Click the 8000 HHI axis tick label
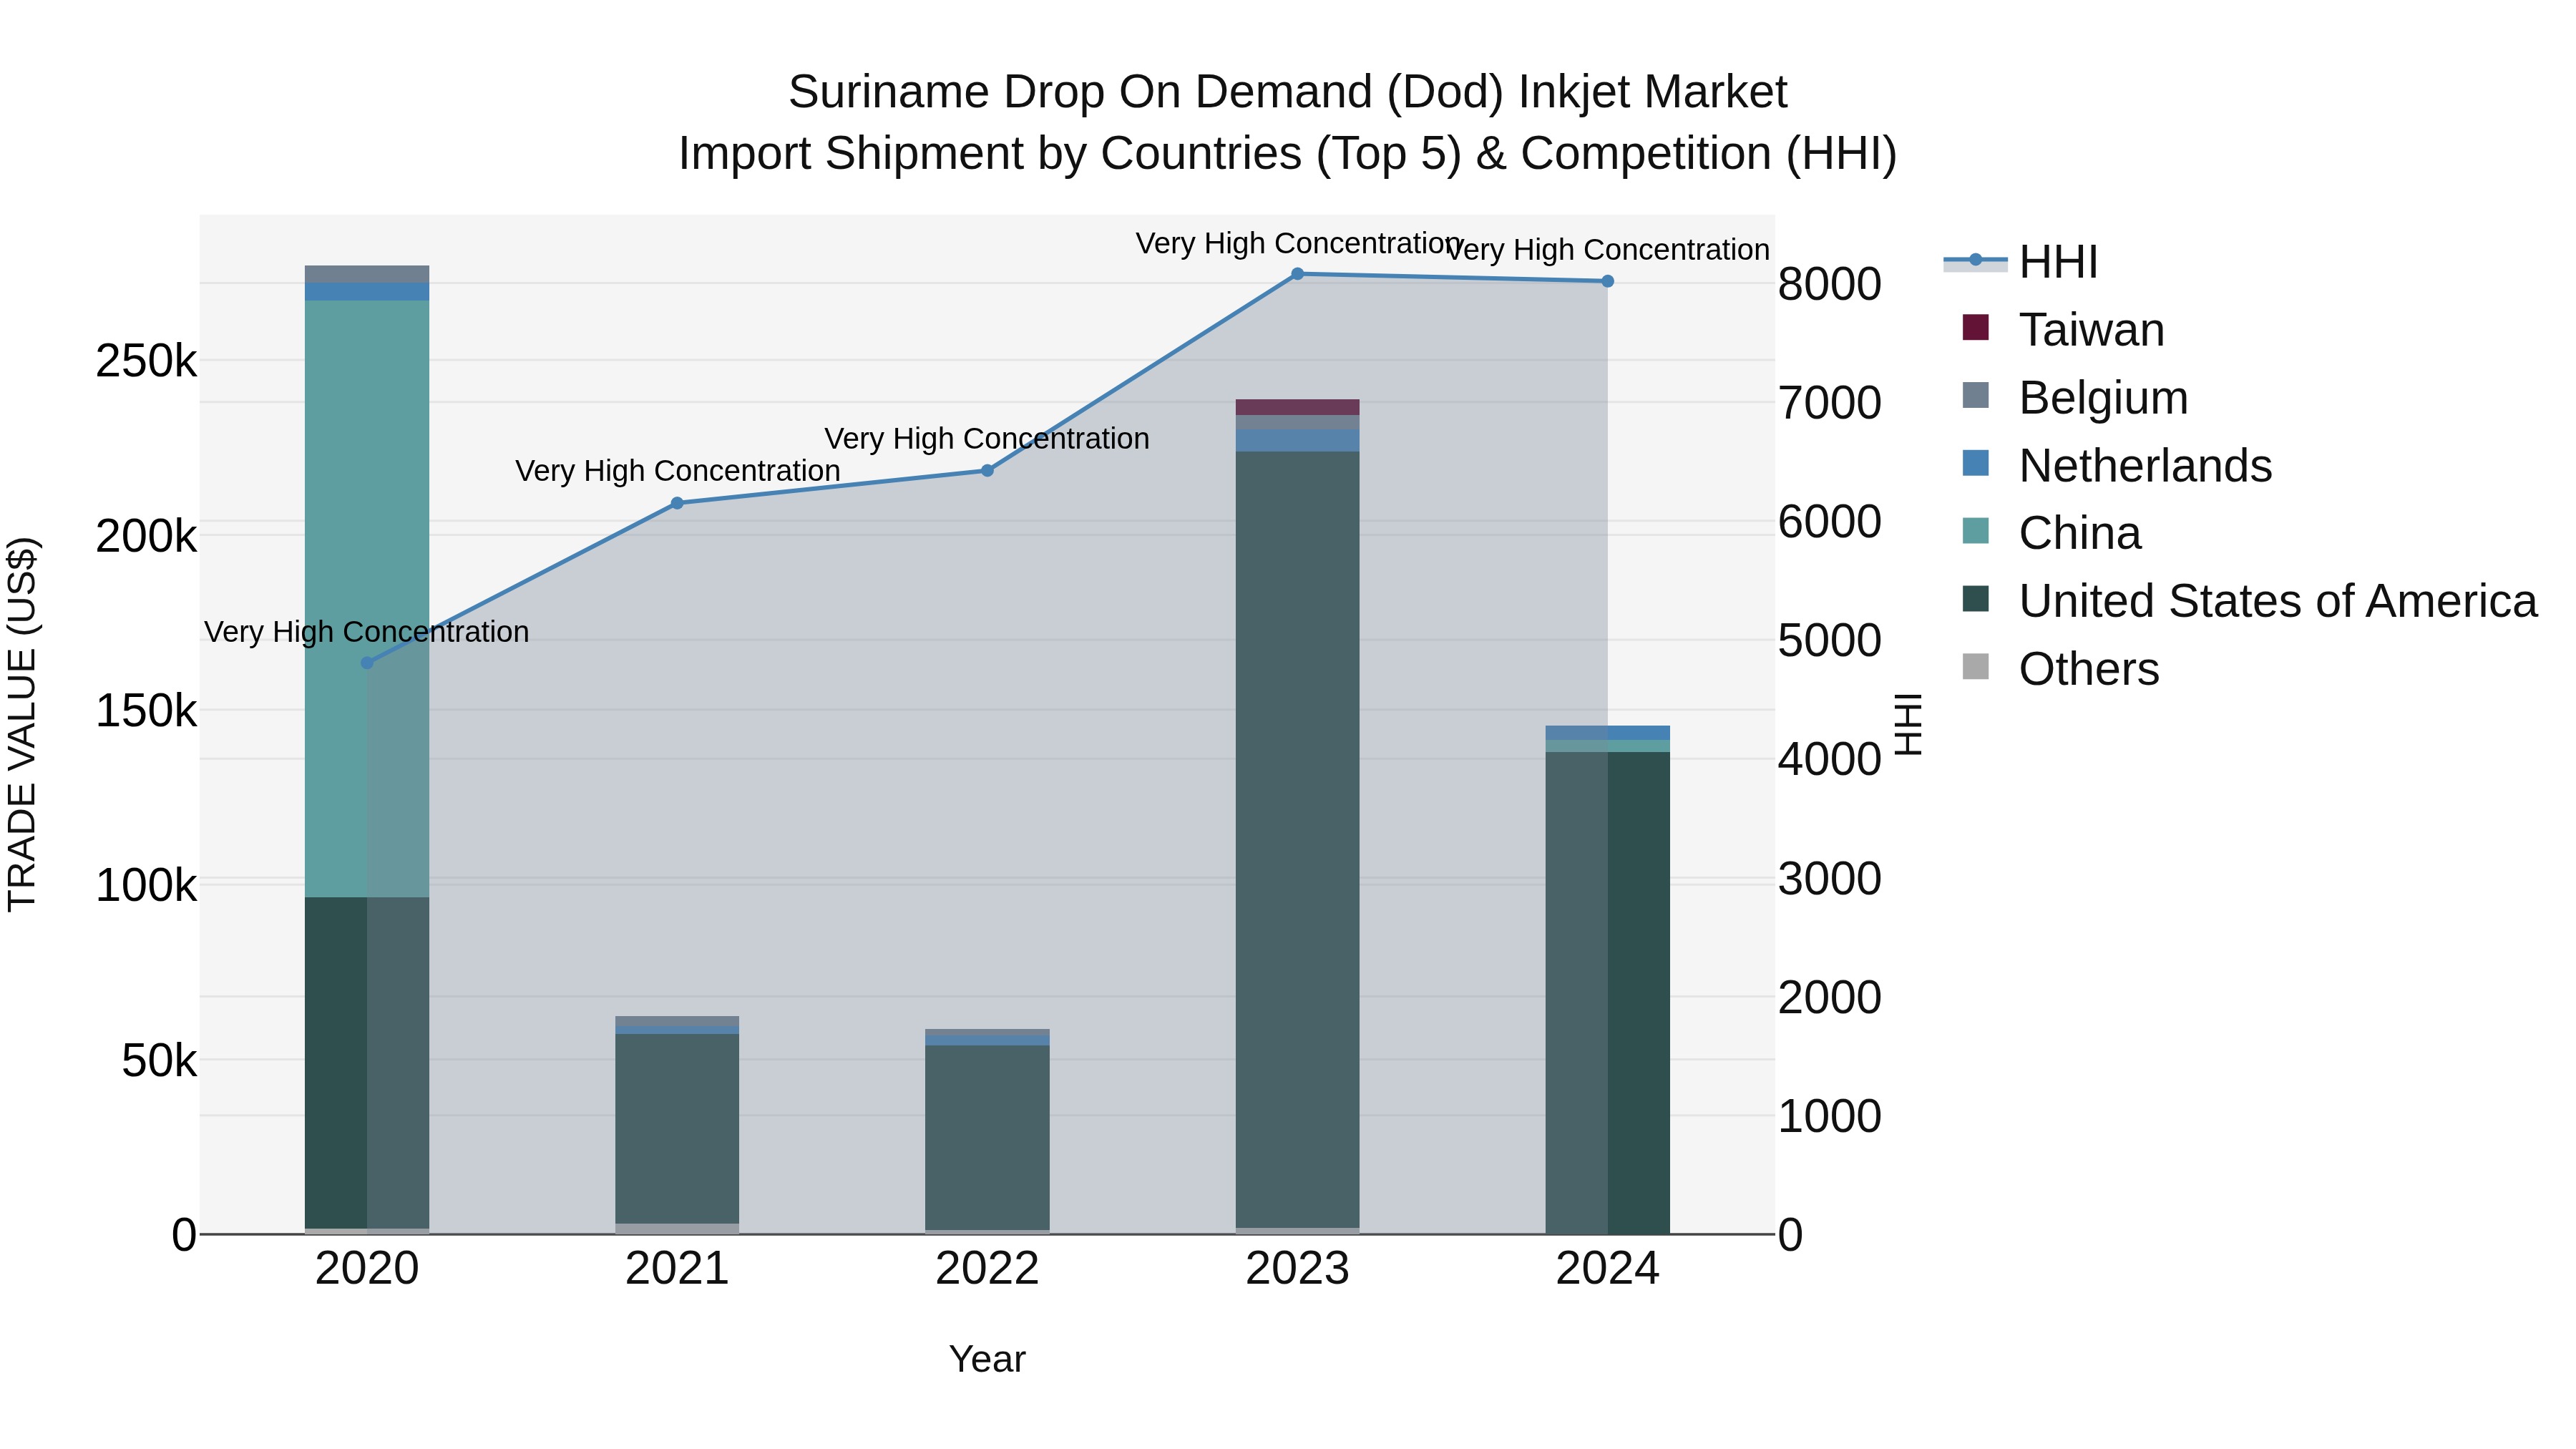Viewport: 2576px width, 1449px height. tap(1829, 284)
